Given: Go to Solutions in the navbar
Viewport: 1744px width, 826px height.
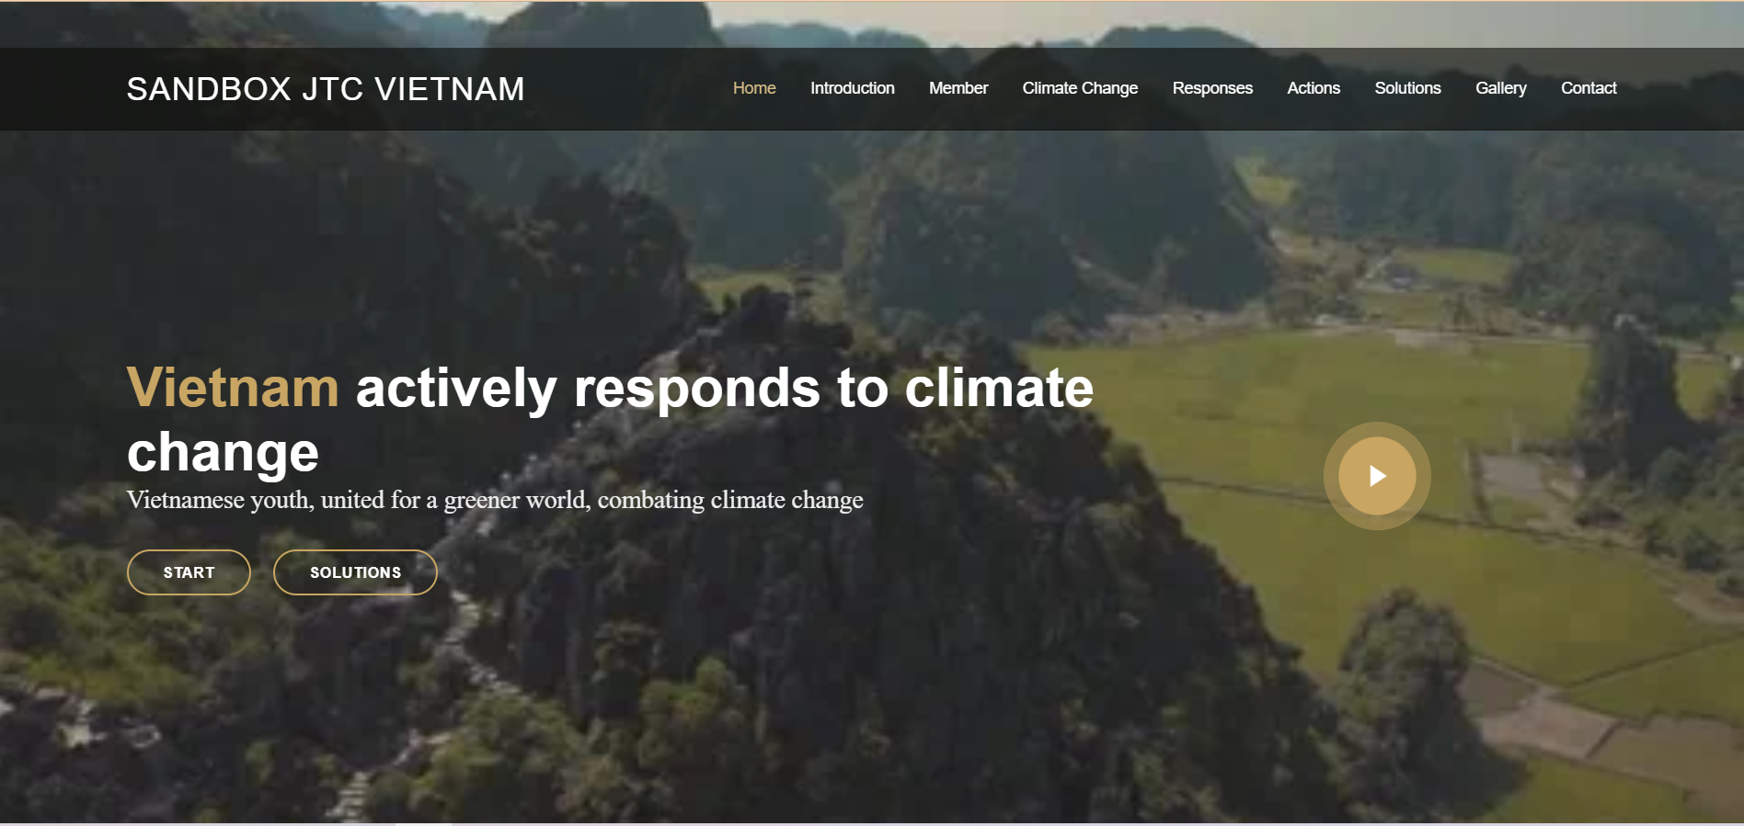Looking at the screenshot, I should click(x=1407, y=88).
